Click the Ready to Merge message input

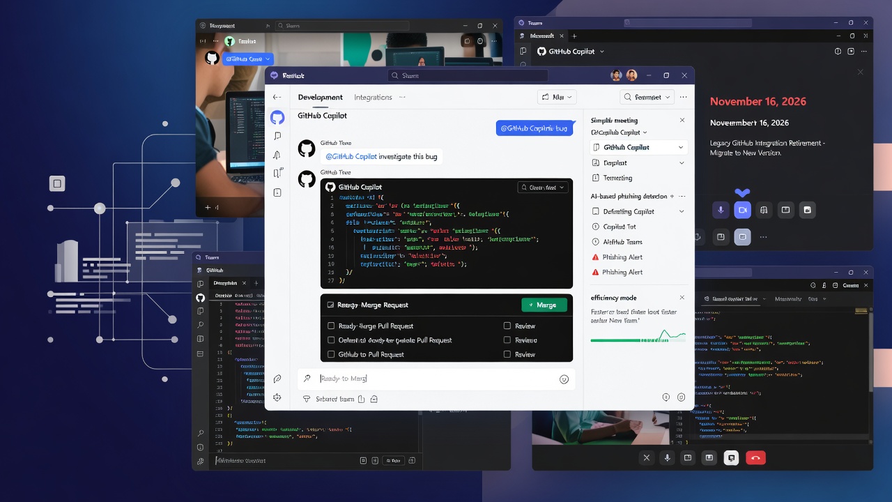point(436,379)
